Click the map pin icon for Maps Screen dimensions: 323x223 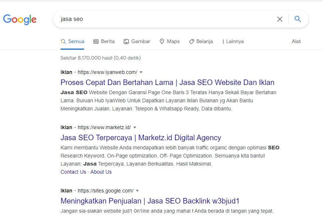point(162,42)
